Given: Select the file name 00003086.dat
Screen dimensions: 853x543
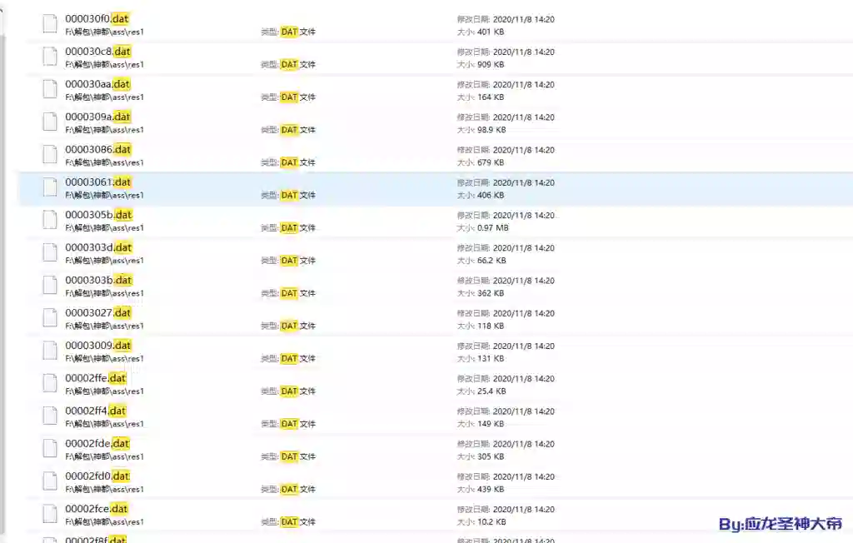Looking at the screenshot, I should (x=98, y=149).
